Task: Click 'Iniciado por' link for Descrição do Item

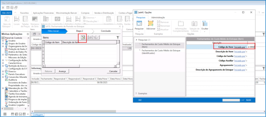Action: click(x=240, y=51)
